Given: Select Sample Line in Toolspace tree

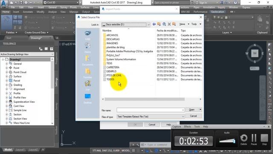Looking at the screenshot, I should pyautogui.click(x=20, y=110).
